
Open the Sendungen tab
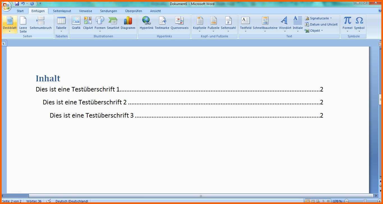[109, 11]
